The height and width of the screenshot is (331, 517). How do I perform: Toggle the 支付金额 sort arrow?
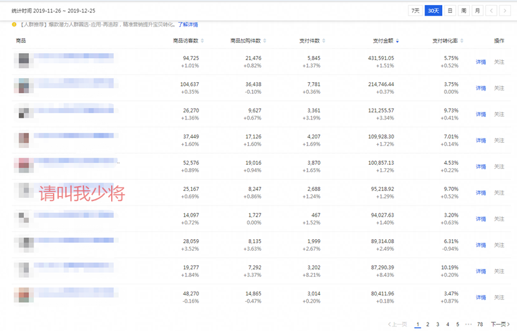click(397, 41)
